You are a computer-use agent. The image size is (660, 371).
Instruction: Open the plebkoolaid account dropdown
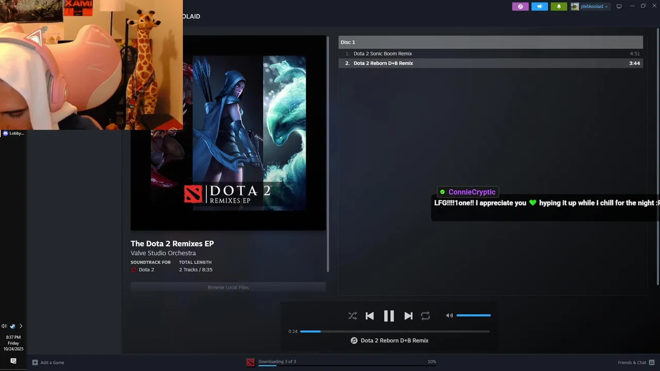click(x=595, y=7)
